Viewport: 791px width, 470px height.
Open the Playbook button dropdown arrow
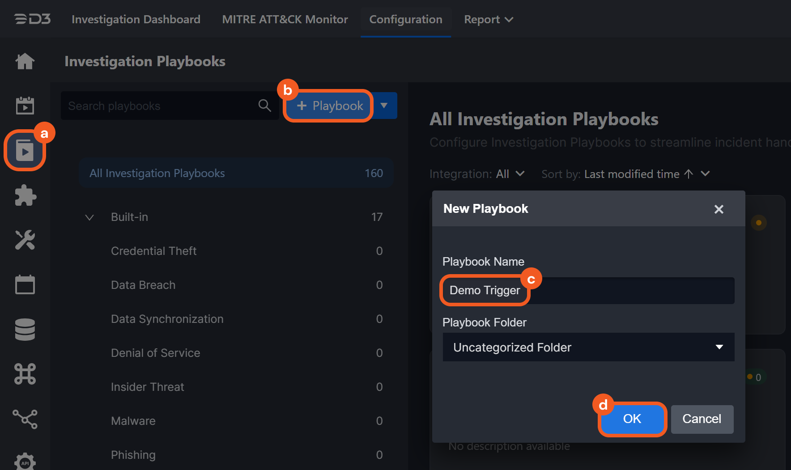(x=384, y=106)
